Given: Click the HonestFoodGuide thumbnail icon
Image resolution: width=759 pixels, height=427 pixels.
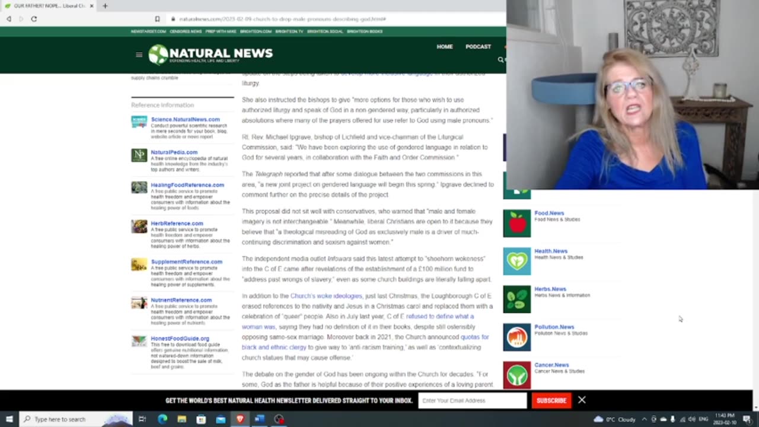Looking at the screenshot, I should 139,341.
